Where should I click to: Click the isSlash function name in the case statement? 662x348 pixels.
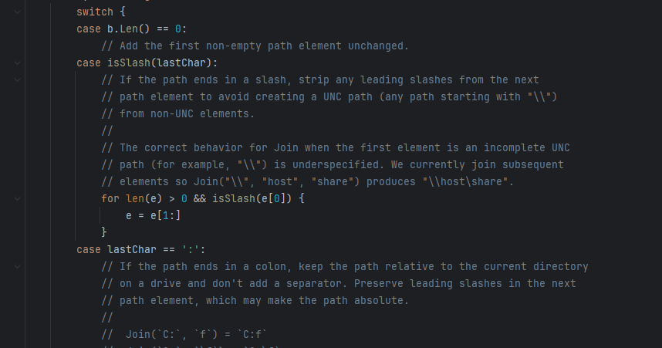129,63
